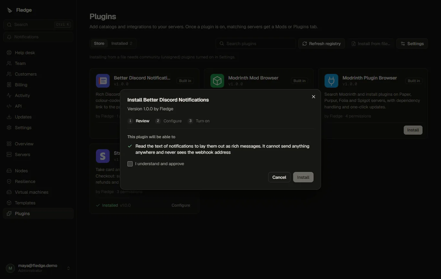Click the Servers sidebar icon
This screenshot has width=441, height=279.
point(9,154)
